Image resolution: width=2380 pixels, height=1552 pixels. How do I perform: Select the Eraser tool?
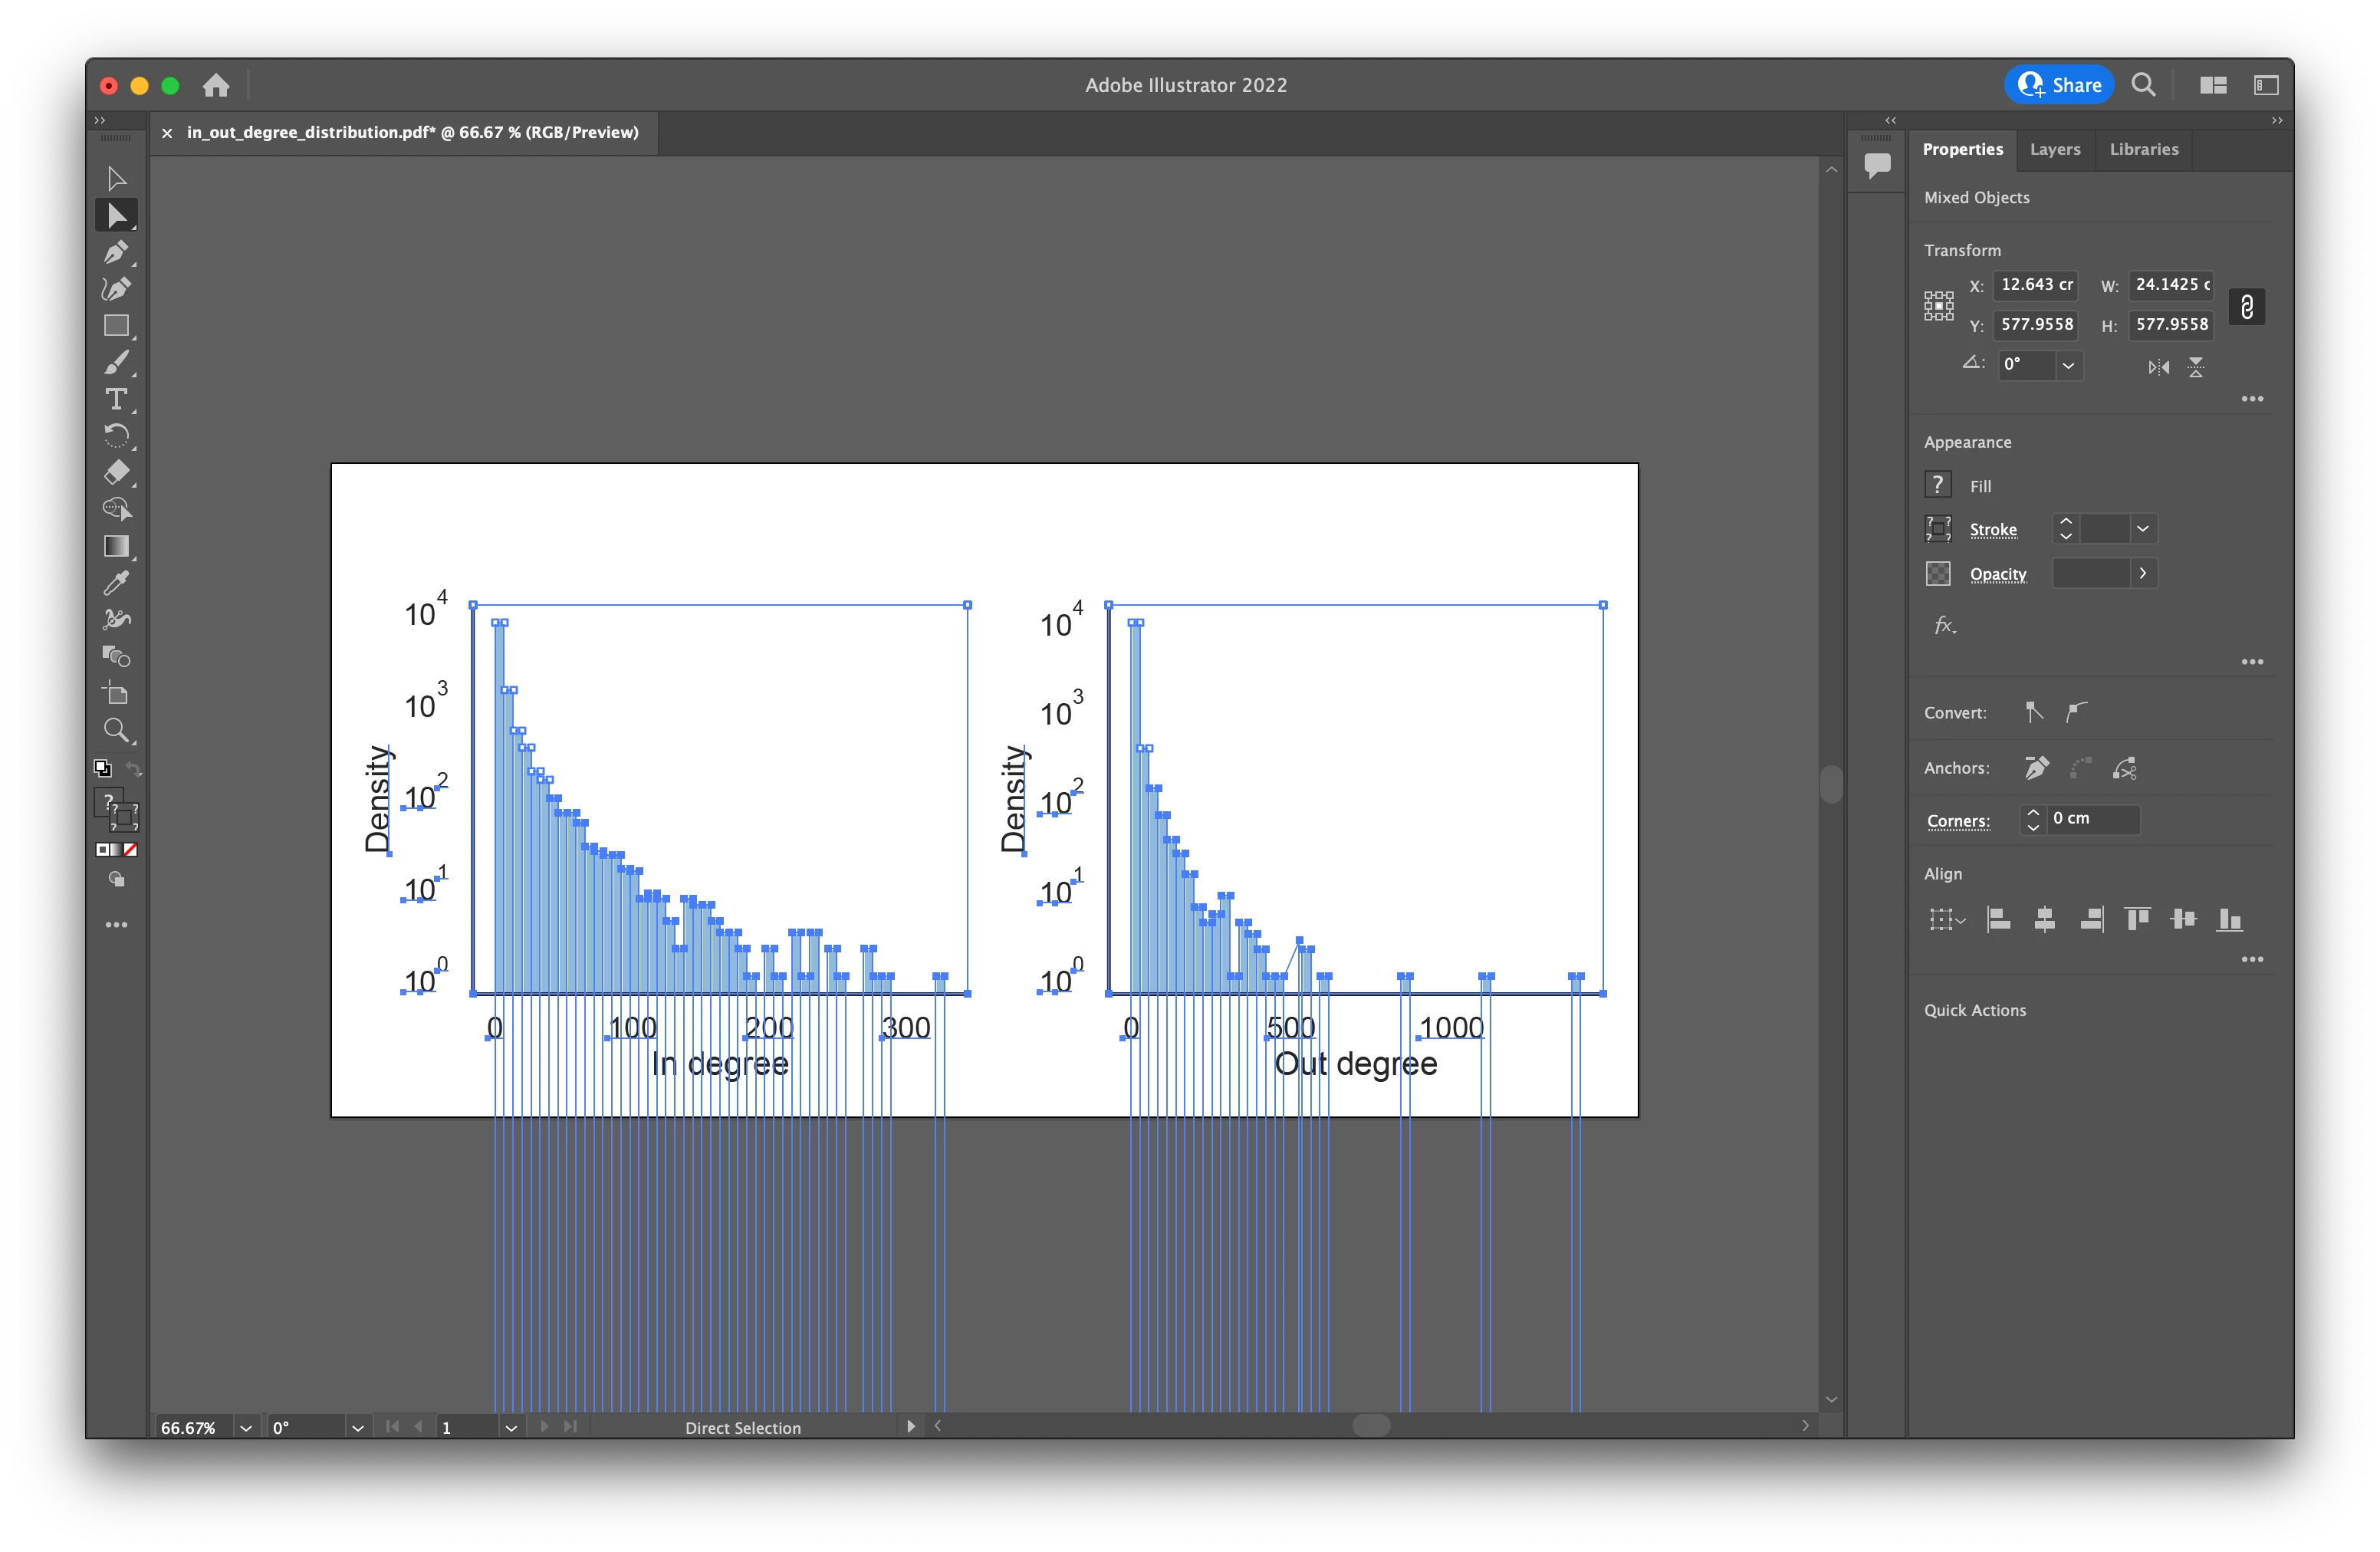(x=116, y=472)
